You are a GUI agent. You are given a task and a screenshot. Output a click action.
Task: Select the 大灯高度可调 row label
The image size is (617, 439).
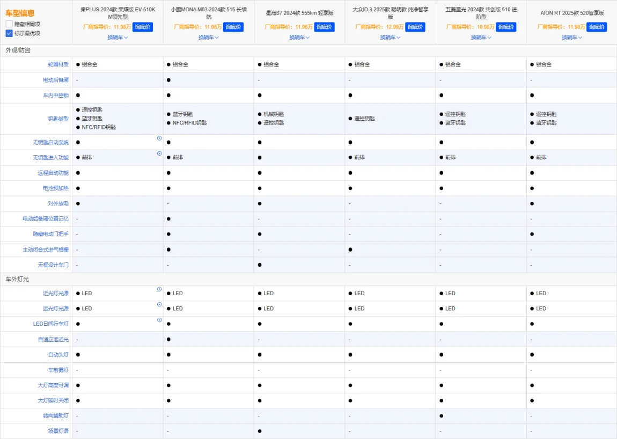pos(53,385)
